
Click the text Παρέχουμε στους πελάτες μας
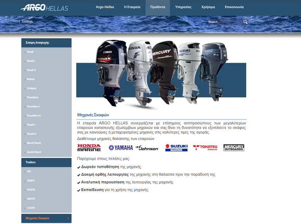point(104,159)
